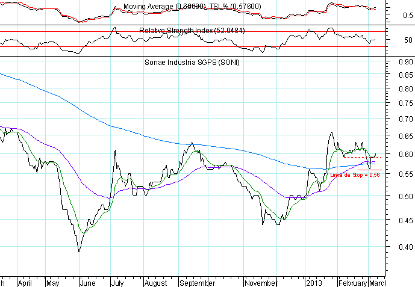Screen dimensions: 415x287
Task: Click the 0.70 price axis label
Action: point(406,119)
